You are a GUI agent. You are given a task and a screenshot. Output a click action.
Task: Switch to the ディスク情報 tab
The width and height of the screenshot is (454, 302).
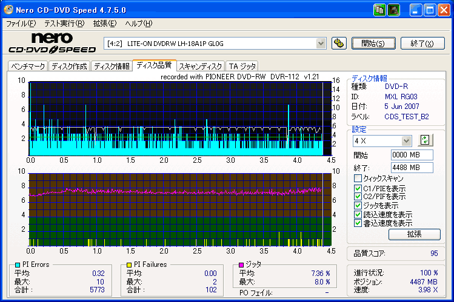pos(112,66)
